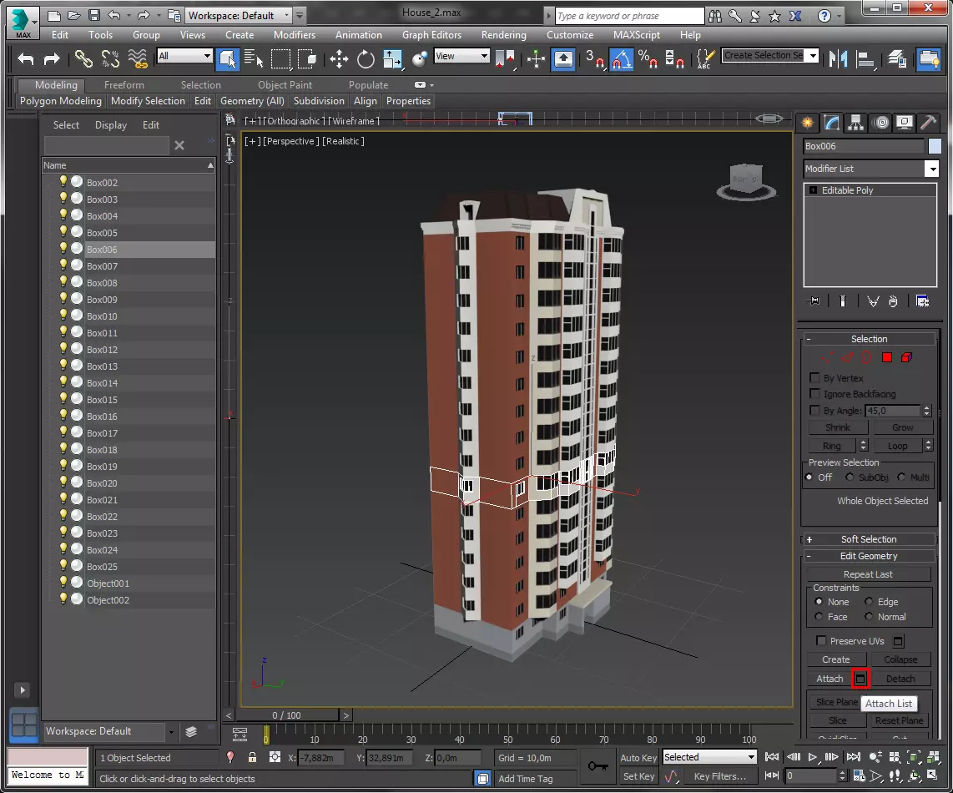Click the Undo arrow icon

(x=26, y=58)
